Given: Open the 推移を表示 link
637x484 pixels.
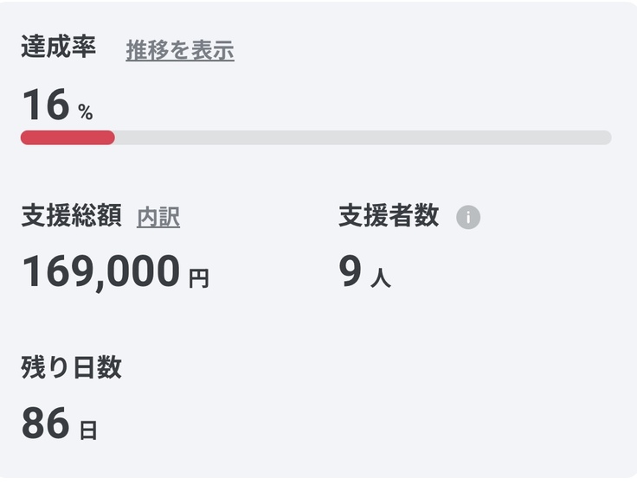Looking at the screenshot, I should [x=180, y=51].
